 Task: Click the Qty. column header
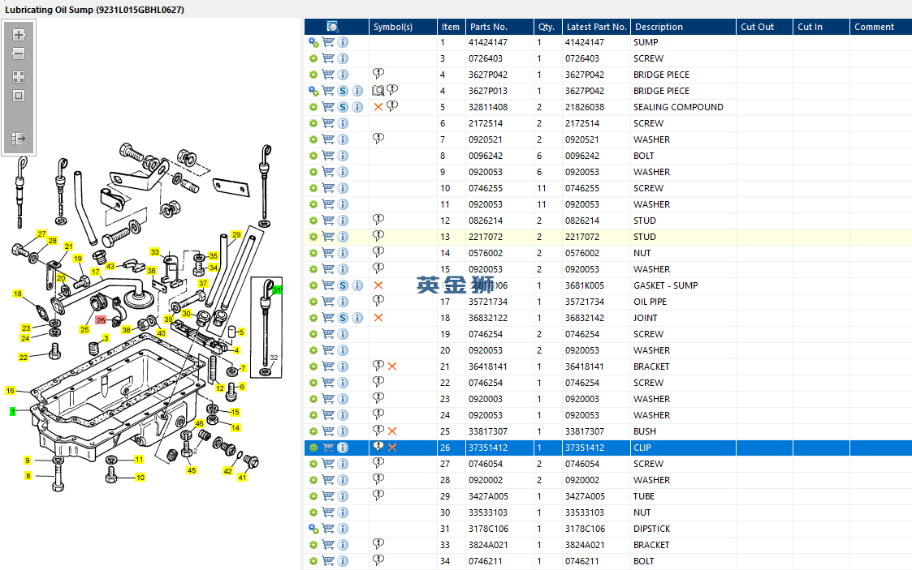point(547,27)
